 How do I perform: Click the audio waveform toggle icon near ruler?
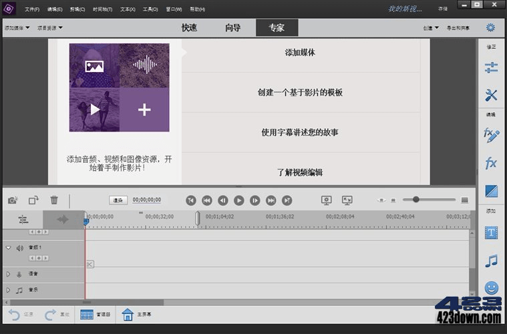(63, 220)
